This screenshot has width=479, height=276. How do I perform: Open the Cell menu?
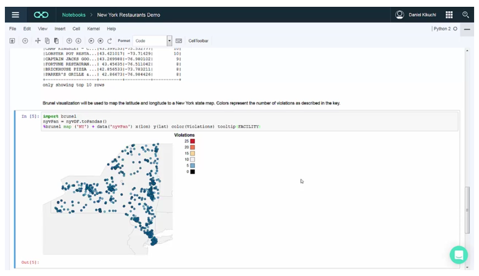(x=76, y=29)
